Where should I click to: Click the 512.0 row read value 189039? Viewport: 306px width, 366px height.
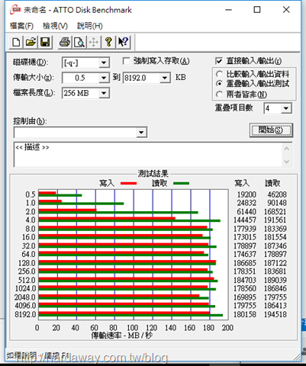pyautogui.click(x=275, y=280)
